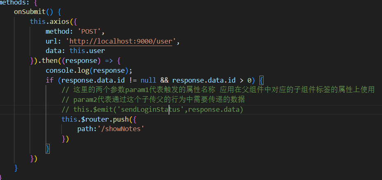Click the 'if' keyword
Viewport: 382px width, 180px height.
tap(49, 80)
